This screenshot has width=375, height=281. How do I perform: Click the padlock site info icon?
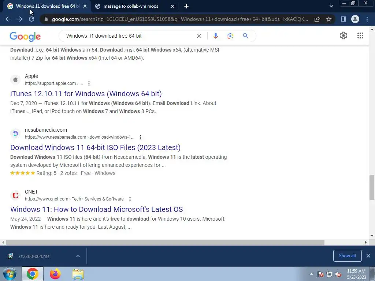(x=46, y=19)
